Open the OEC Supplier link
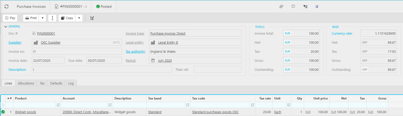The image size is (403, 116). (51, 43)
